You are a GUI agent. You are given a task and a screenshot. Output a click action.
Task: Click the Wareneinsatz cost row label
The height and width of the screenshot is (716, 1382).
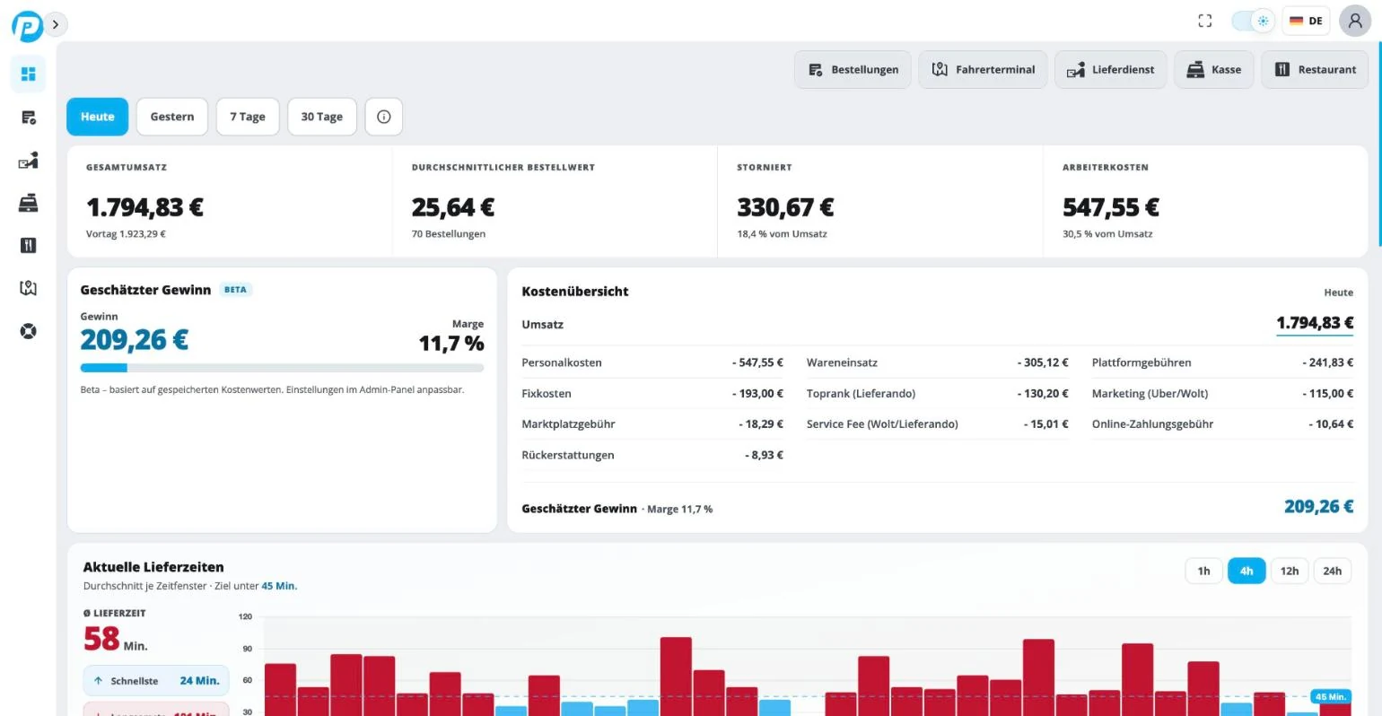click(842, 362)
